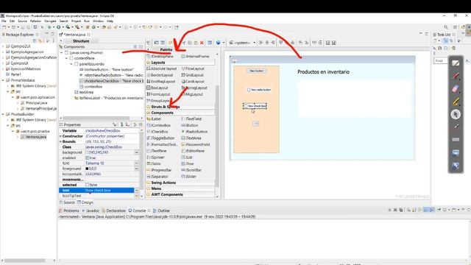Viewport: 471px width, 265px height.
Task: Select BorderLayout palette entry
Action: point(160,75)
